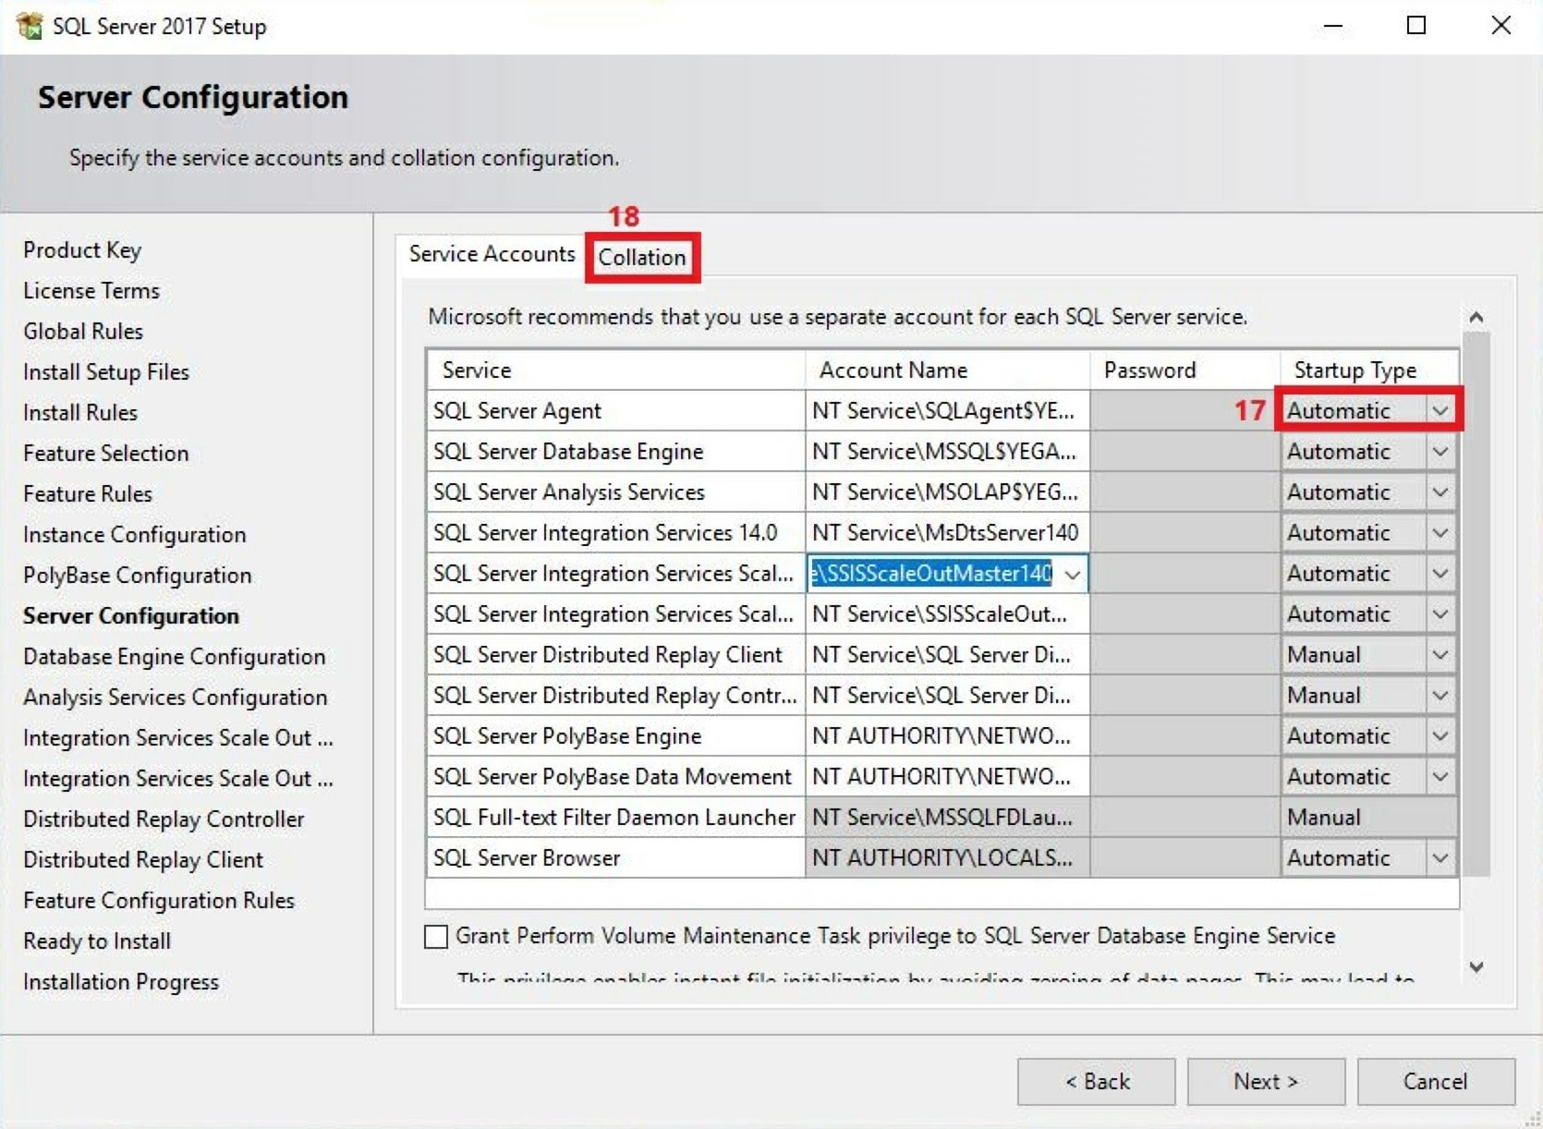Open the Collation tab

[642, 257]
